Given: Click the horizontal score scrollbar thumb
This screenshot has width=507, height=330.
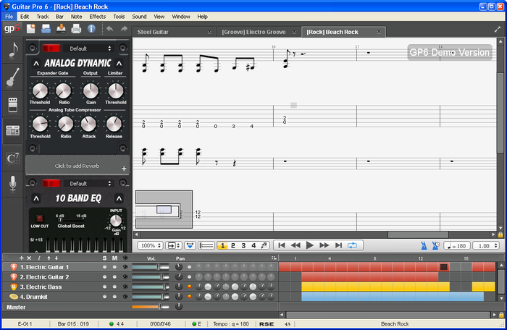Looking at the screenshot, I should coord(418,234).
